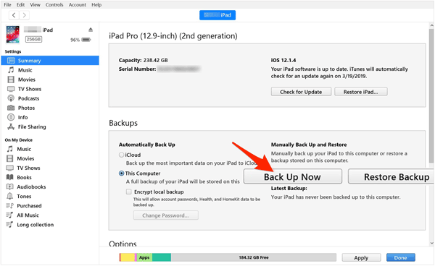The image size is (435, 266).
Task: Click the Photos camera icon
Action: [x=11, y=108]
